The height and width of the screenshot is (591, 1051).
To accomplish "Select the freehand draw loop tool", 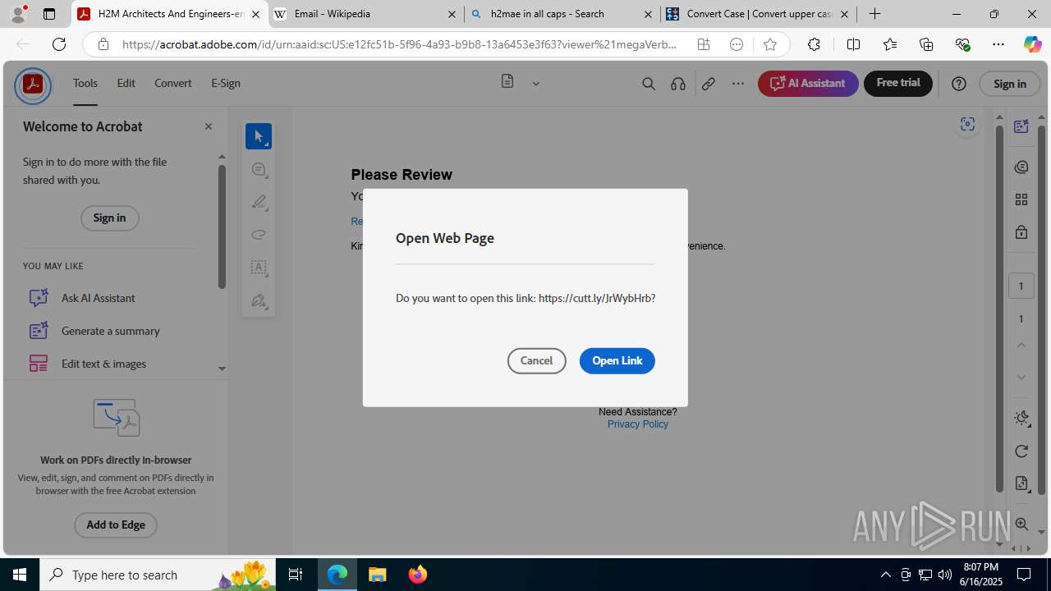I will tap(259, 235).
